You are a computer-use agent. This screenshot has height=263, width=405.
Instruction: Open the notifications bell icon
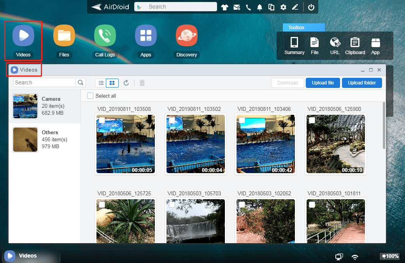[259, 7]
